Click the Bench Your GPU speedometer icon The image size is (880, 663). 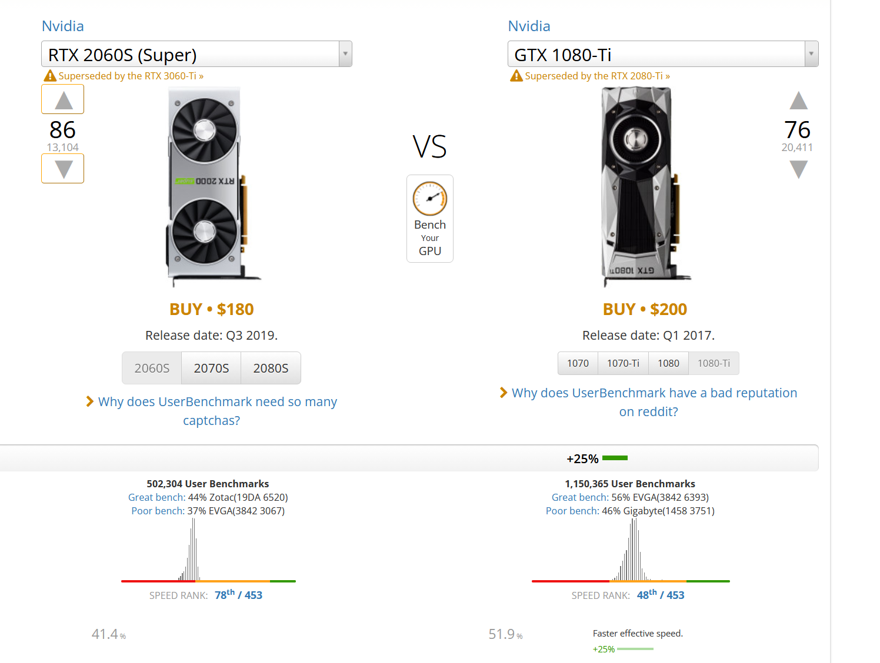pyautogui.click(x=430, y=199)
